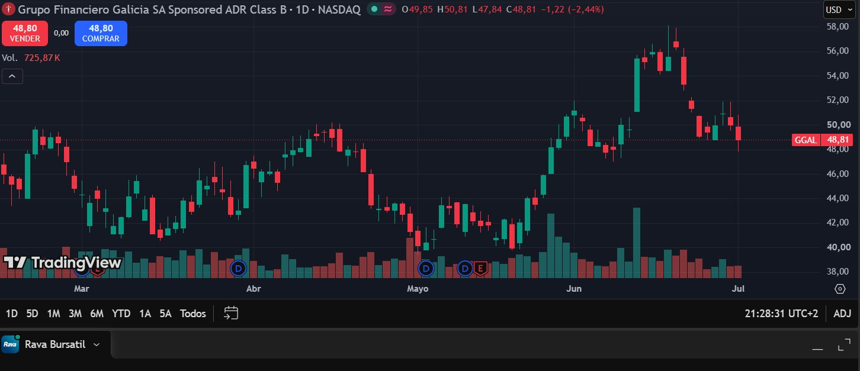Open the go-to-date calendar icon

click(231, 313)
